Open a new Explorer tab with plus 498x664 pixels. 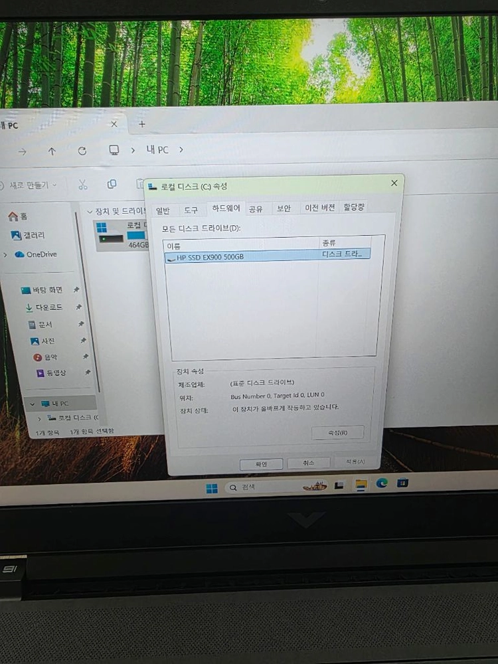(x=142, y=124)
